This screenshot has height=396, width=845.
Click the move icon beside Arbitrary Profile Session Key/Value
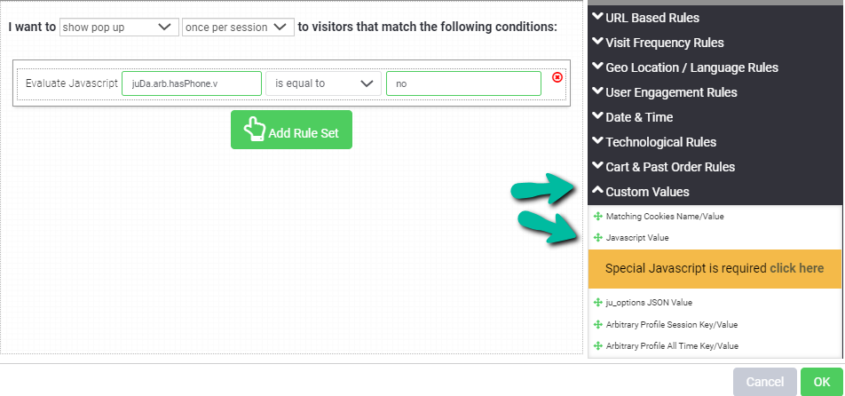point(597,324)
